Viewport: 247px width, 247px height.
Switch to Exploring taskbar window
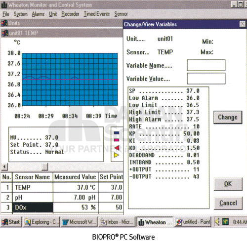41,222
